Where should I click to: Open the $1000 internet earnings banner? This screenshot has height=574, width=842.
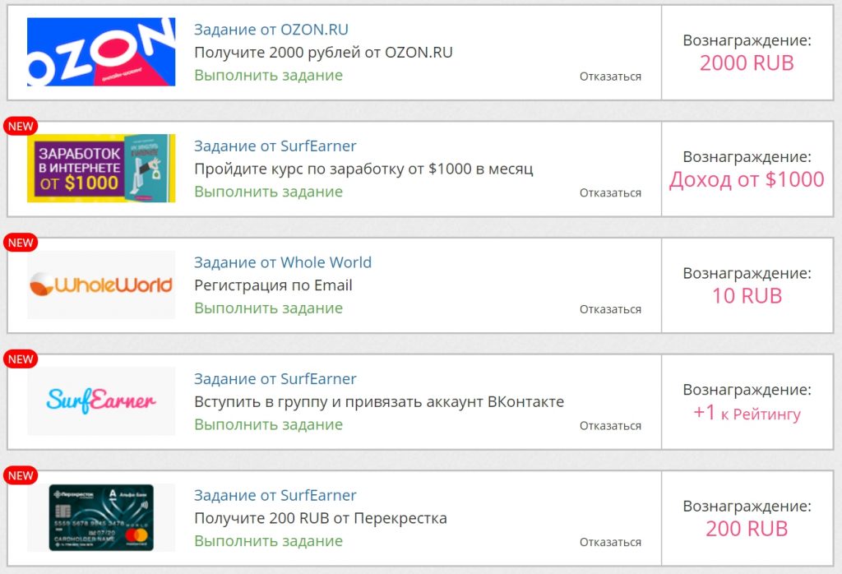click(101, 169)
